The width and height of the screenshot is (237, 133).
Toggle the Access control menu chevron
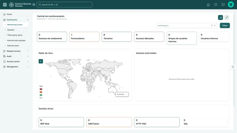[28, 62]
